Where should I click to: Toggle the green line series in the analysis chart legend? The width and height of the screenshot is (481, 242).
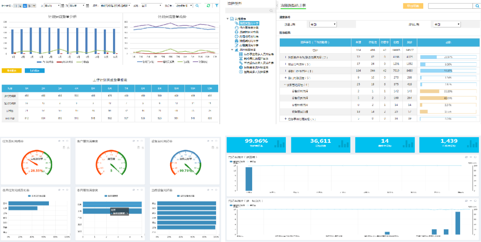85,62
